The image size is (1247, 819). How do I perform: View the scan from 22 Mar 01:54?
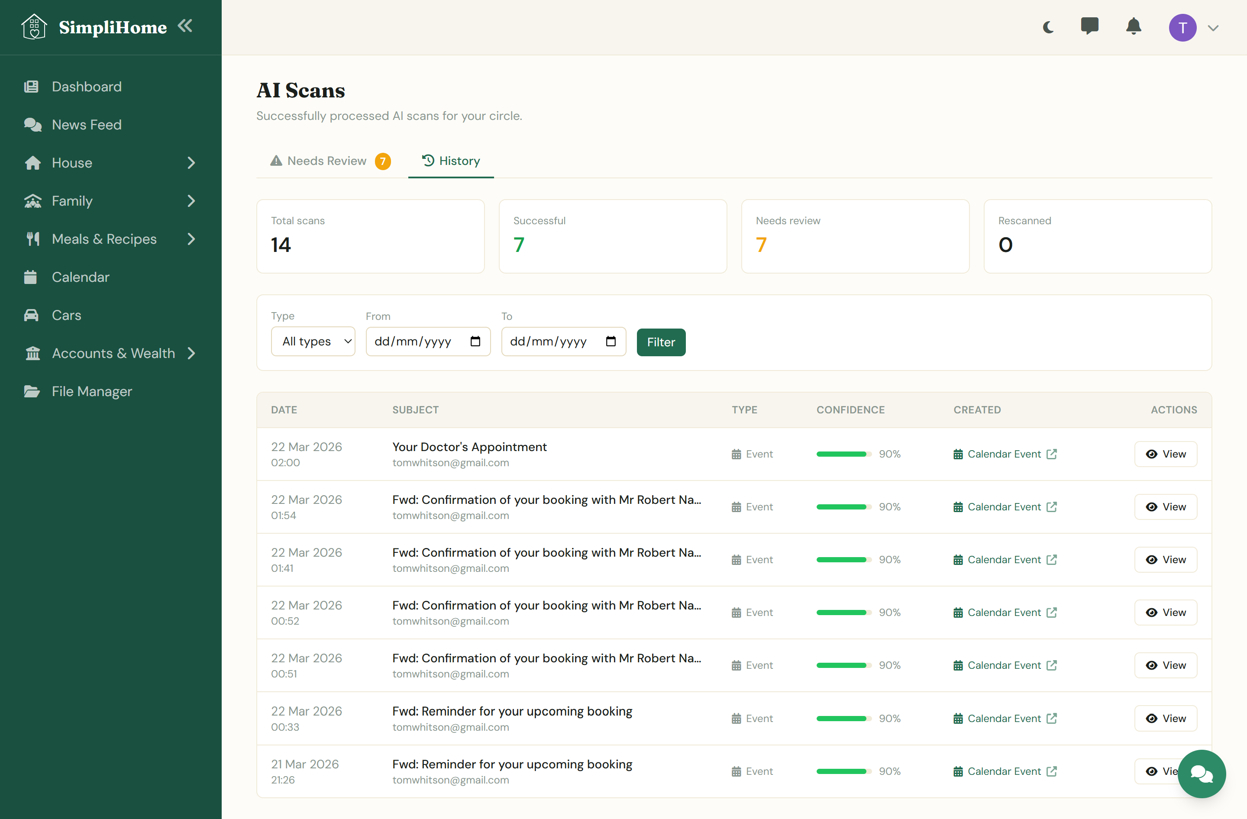point(1165,507)
